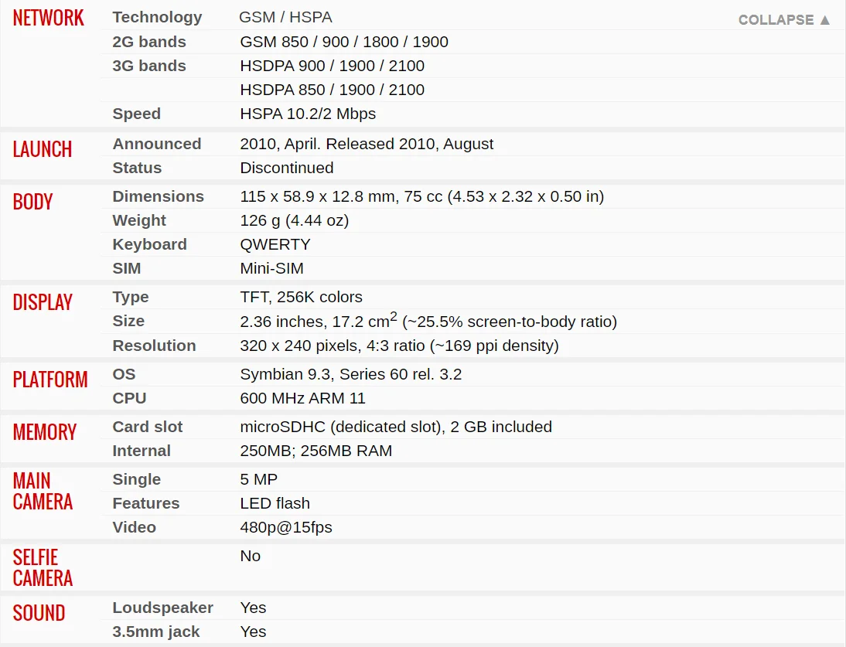Click the Resolution label

(x=154, y=346)
